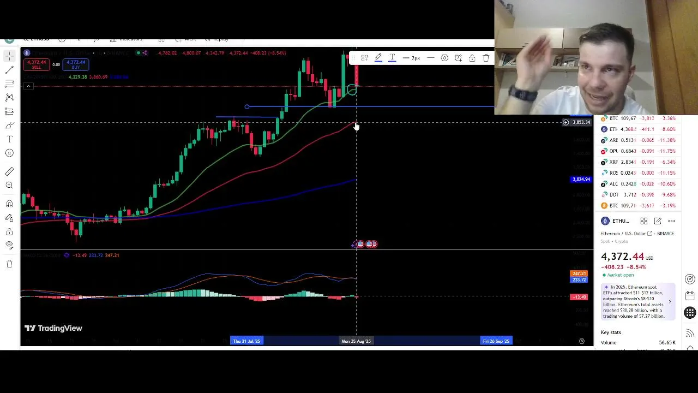This screenshot has width=698, height=393.
Task: Select the ruler measure tool
Action: point(9,172)
